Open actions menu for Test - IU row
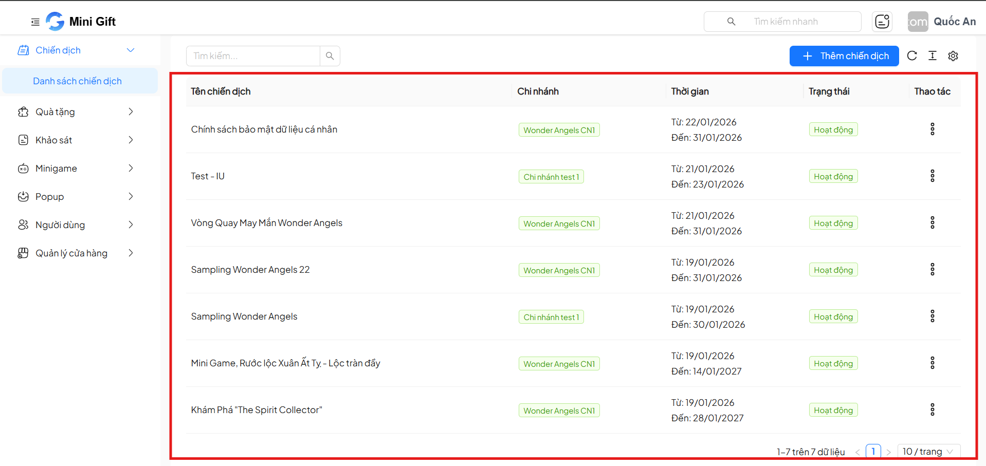This screenshot has height=466, width=986. coord(932,176)
